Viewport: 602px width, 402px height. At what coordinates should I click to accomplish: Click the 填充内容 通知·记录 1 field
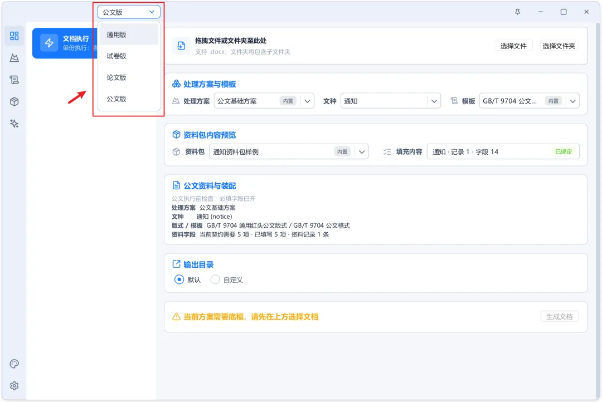click(503, 152)
